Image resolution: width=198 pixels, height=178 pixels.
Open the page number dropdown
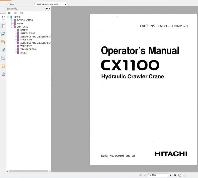click(167, 175)
